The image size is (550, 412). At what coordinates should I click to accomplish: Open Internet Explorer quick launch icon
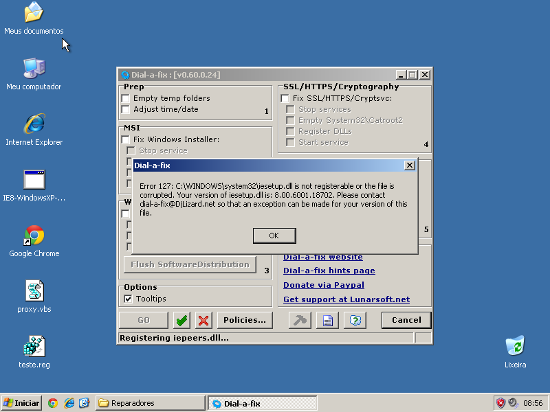point(69,403)
